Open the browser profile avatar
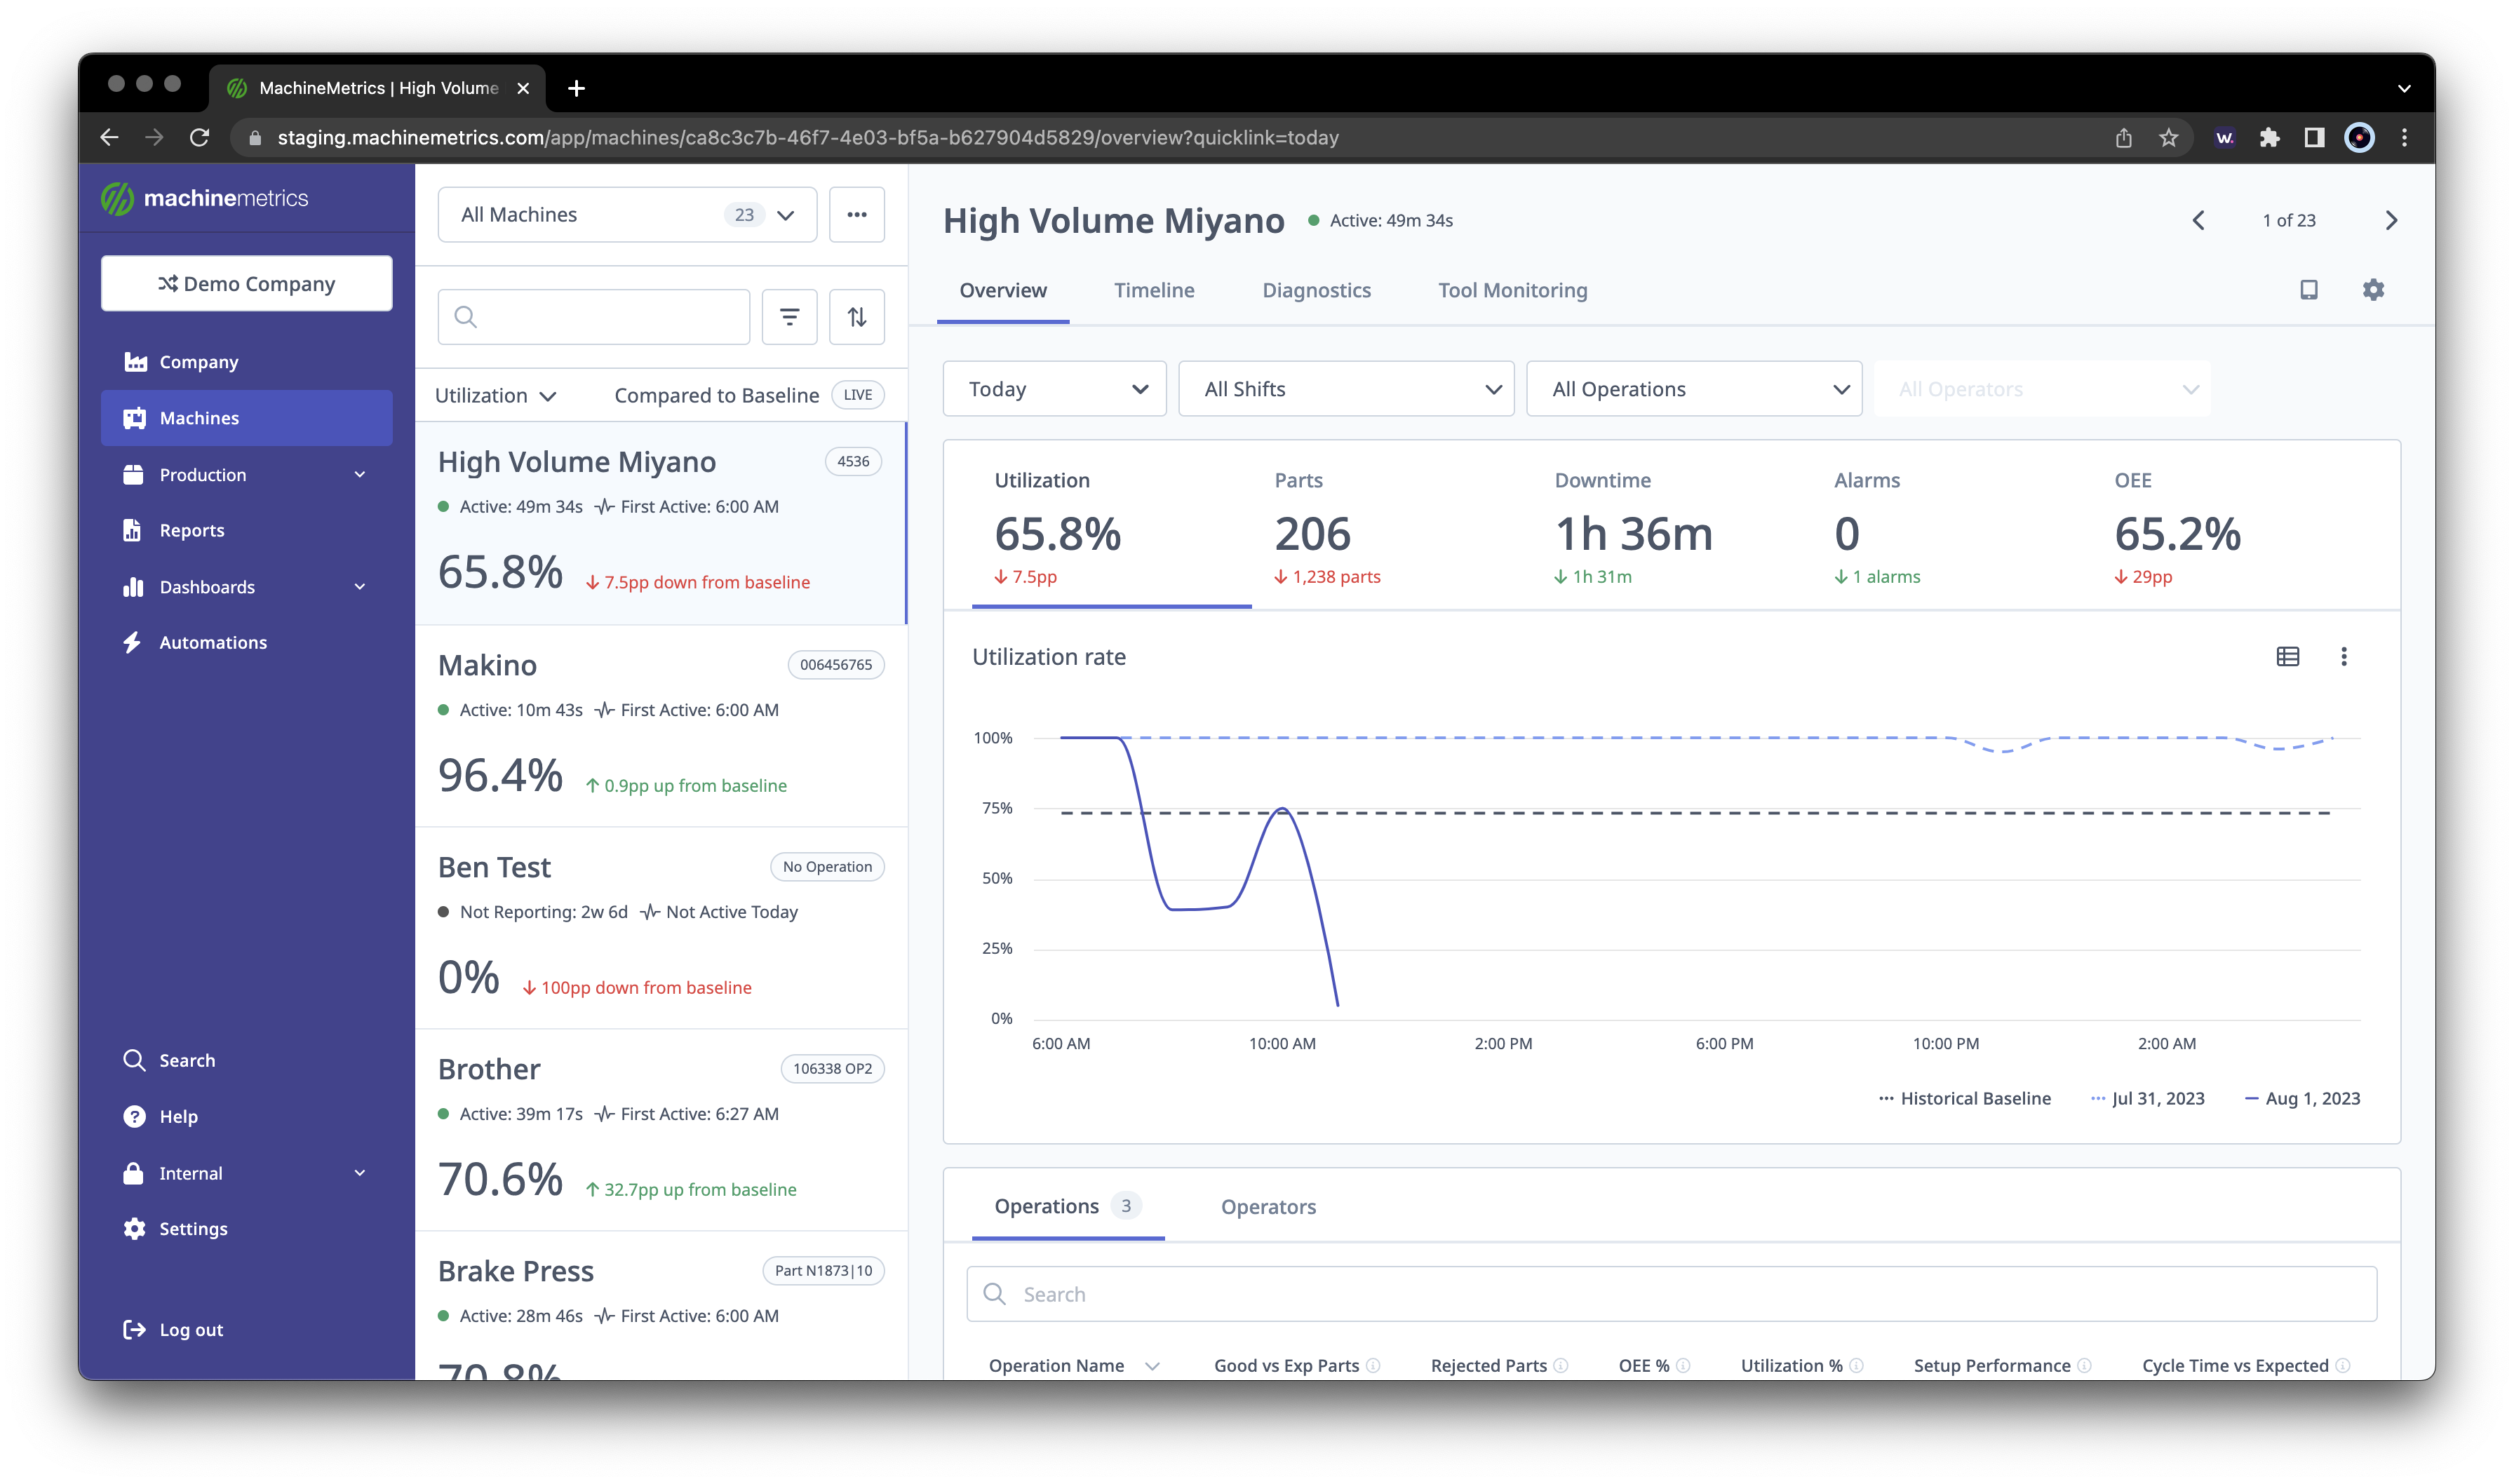This screenshot has width=2514, height=1484. point(2359,138)
